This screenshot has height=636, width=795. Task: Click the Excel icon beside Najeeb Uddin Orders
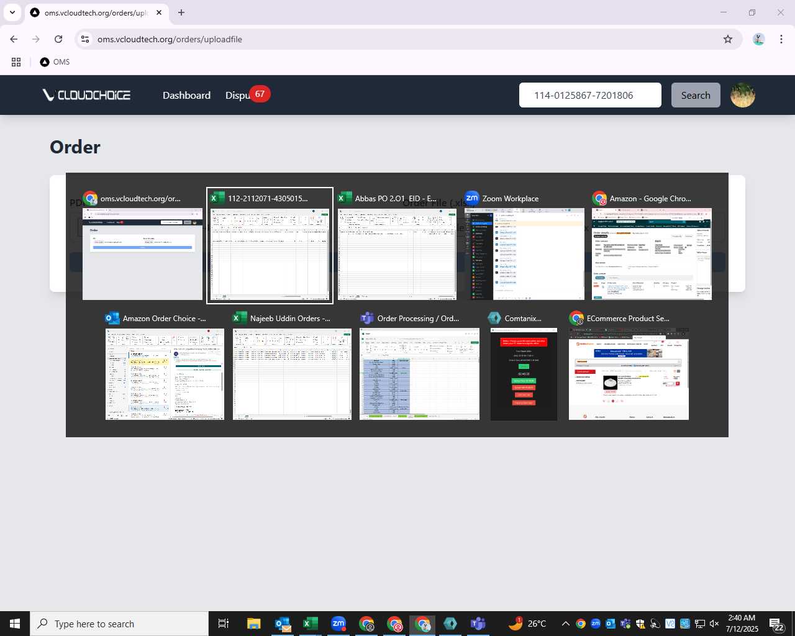(x=240, y=318)
